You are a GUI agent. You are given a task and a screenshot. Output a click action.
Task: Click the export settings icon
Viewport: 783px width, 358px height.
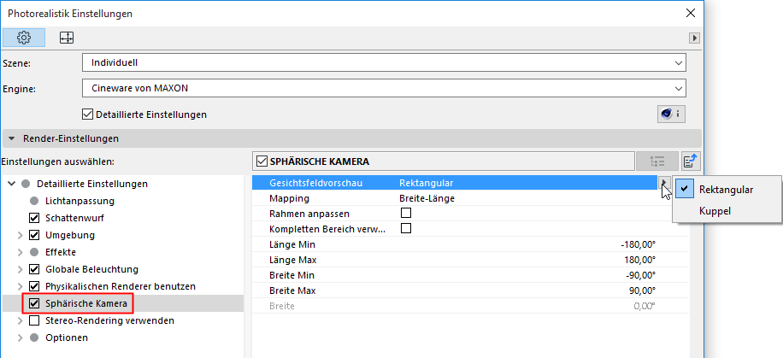point(691,161)
